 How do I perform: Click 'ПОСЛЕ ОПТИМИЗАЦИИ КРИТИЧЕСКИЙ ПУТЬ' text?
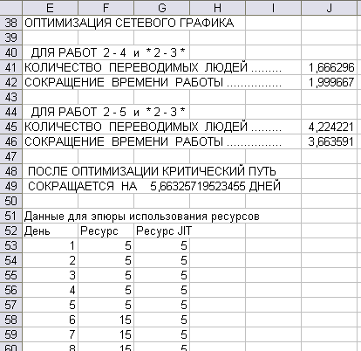pyautogui.click(x=152, y=171)
